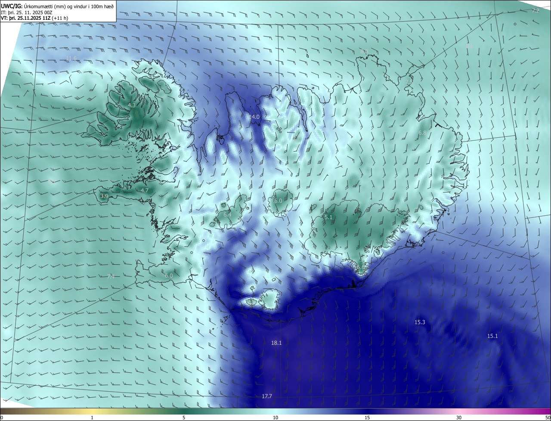Click the 5 tick on the scale

pos(184,418)
